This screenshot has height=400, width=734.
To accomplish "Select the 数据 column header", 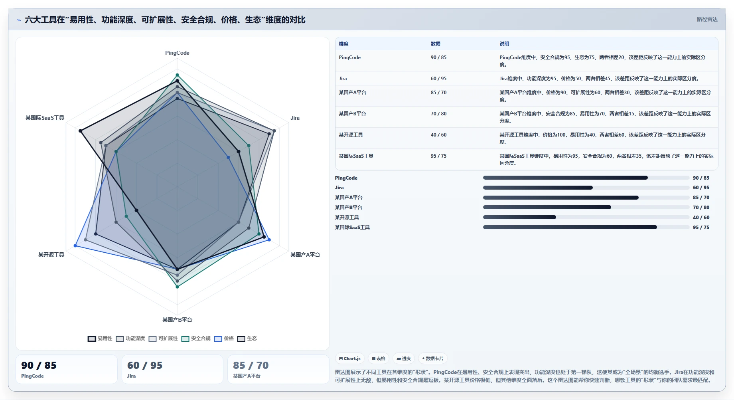I will pyautogui.click(x=435, y=44).
